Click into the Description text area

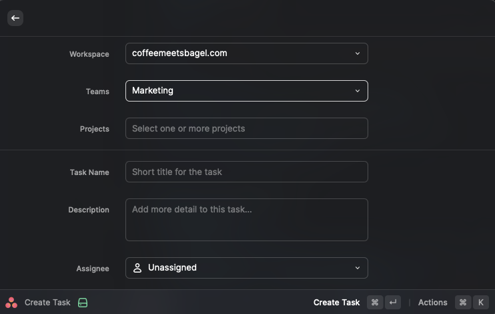click(247, 220)
